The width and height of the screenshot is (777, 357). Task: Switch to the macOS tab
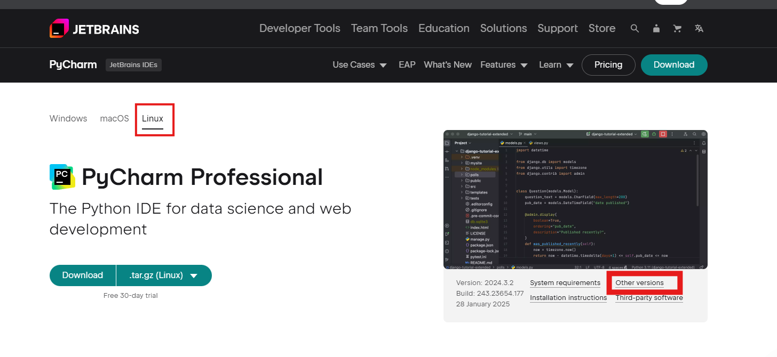(115, 119)
